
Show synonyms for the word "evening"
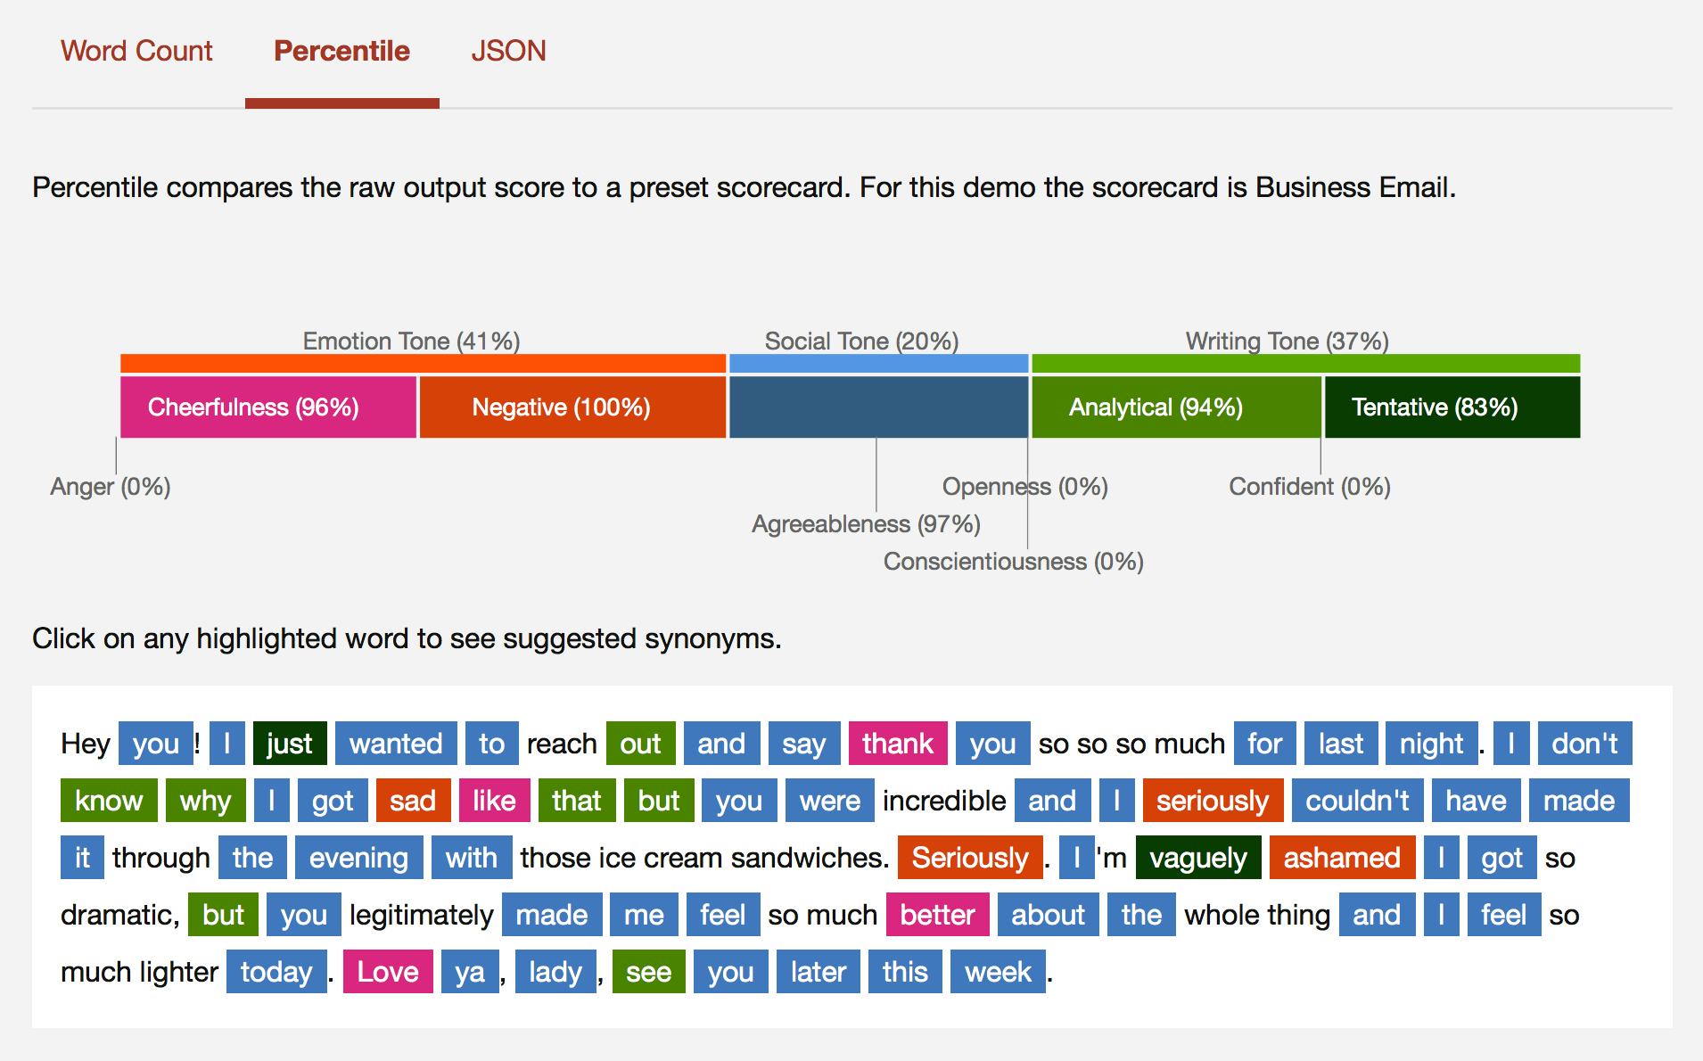click(358, 858)
